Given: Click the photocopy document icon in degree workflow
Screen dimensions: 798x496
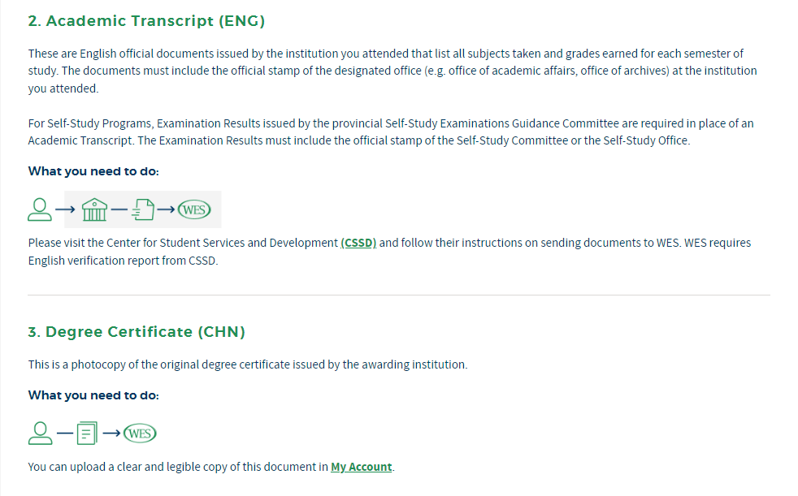Looking at the screenshot, I should [x=87, y=433].
